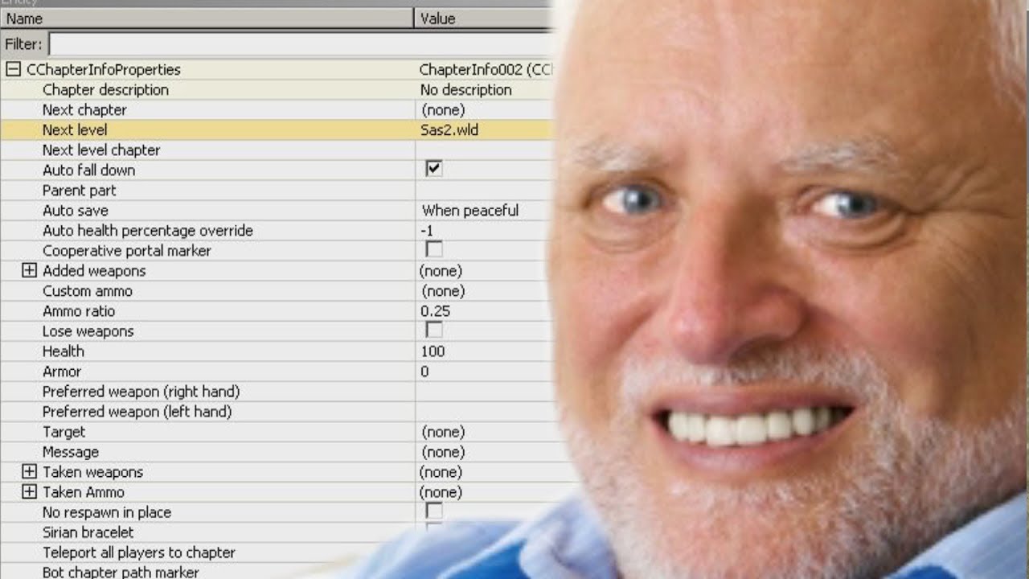
Task: Select Preferred weapon (left hand) property
Action: [x=137, y=412]
